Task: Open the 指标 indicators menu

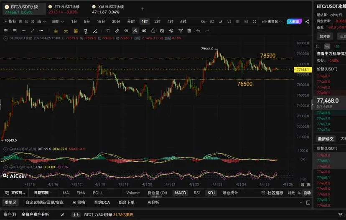Action: (10, 22)
